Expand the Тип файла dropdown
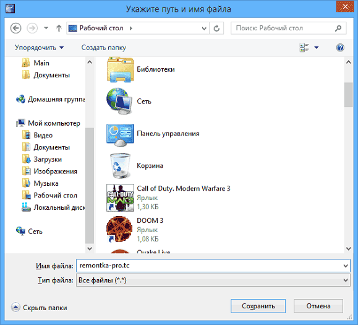Viewport: 358px width, 325px height. [x=346, y=280]
